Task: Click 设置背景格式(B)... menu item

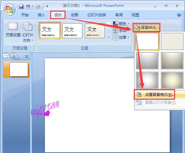Action: [160, 95]
